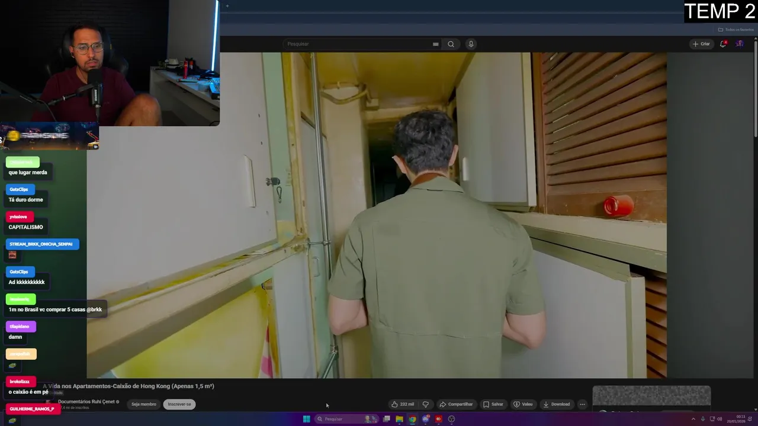Click the Seja membro join button

[x=144, y=404]
